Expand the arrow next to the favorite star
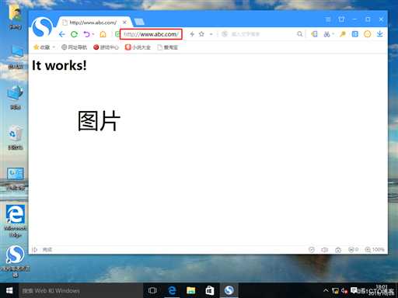398x298 pixels. (211, 34)
